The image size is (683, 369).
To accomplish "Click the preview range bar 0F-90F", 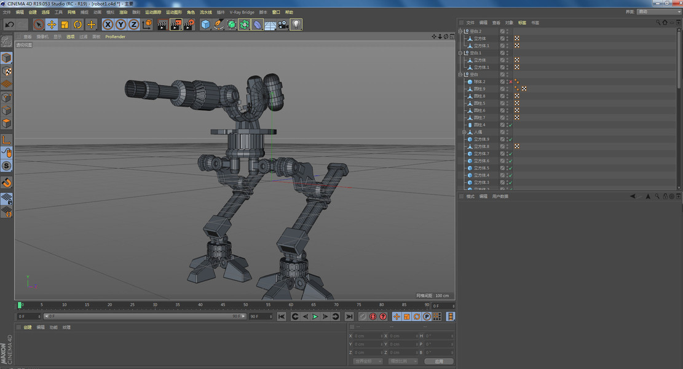I will [x=145, y=316].
